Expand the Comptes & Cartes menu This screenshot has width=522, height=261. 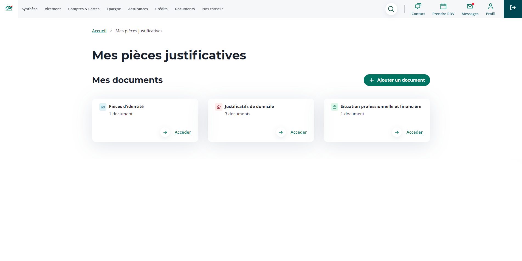tap(84, 9)
